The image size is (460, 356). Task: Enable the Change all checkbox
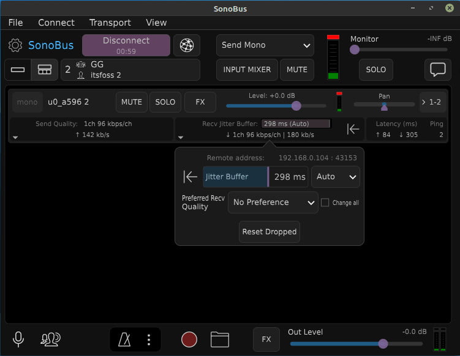point(325,202)
